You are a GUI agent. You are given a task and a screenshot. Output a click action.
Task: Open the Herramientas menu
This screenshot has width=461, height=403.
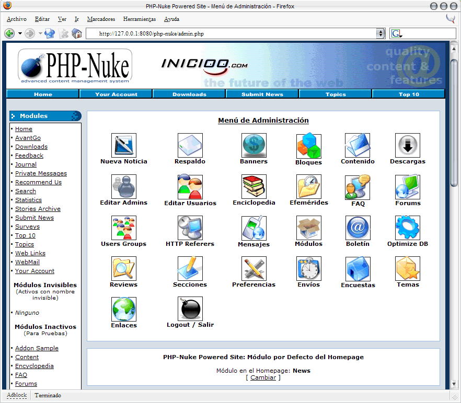140,19
